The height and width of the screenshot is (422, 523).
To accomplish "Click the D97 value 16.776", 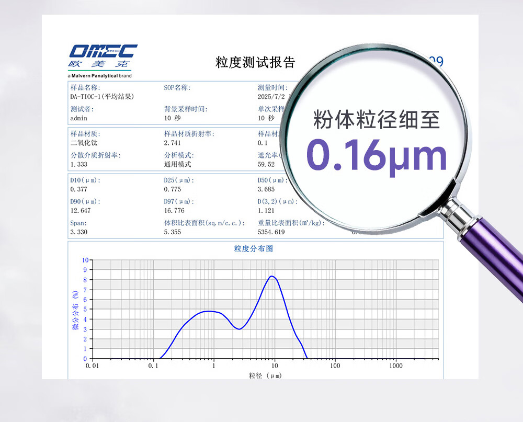I will point(174,211).
